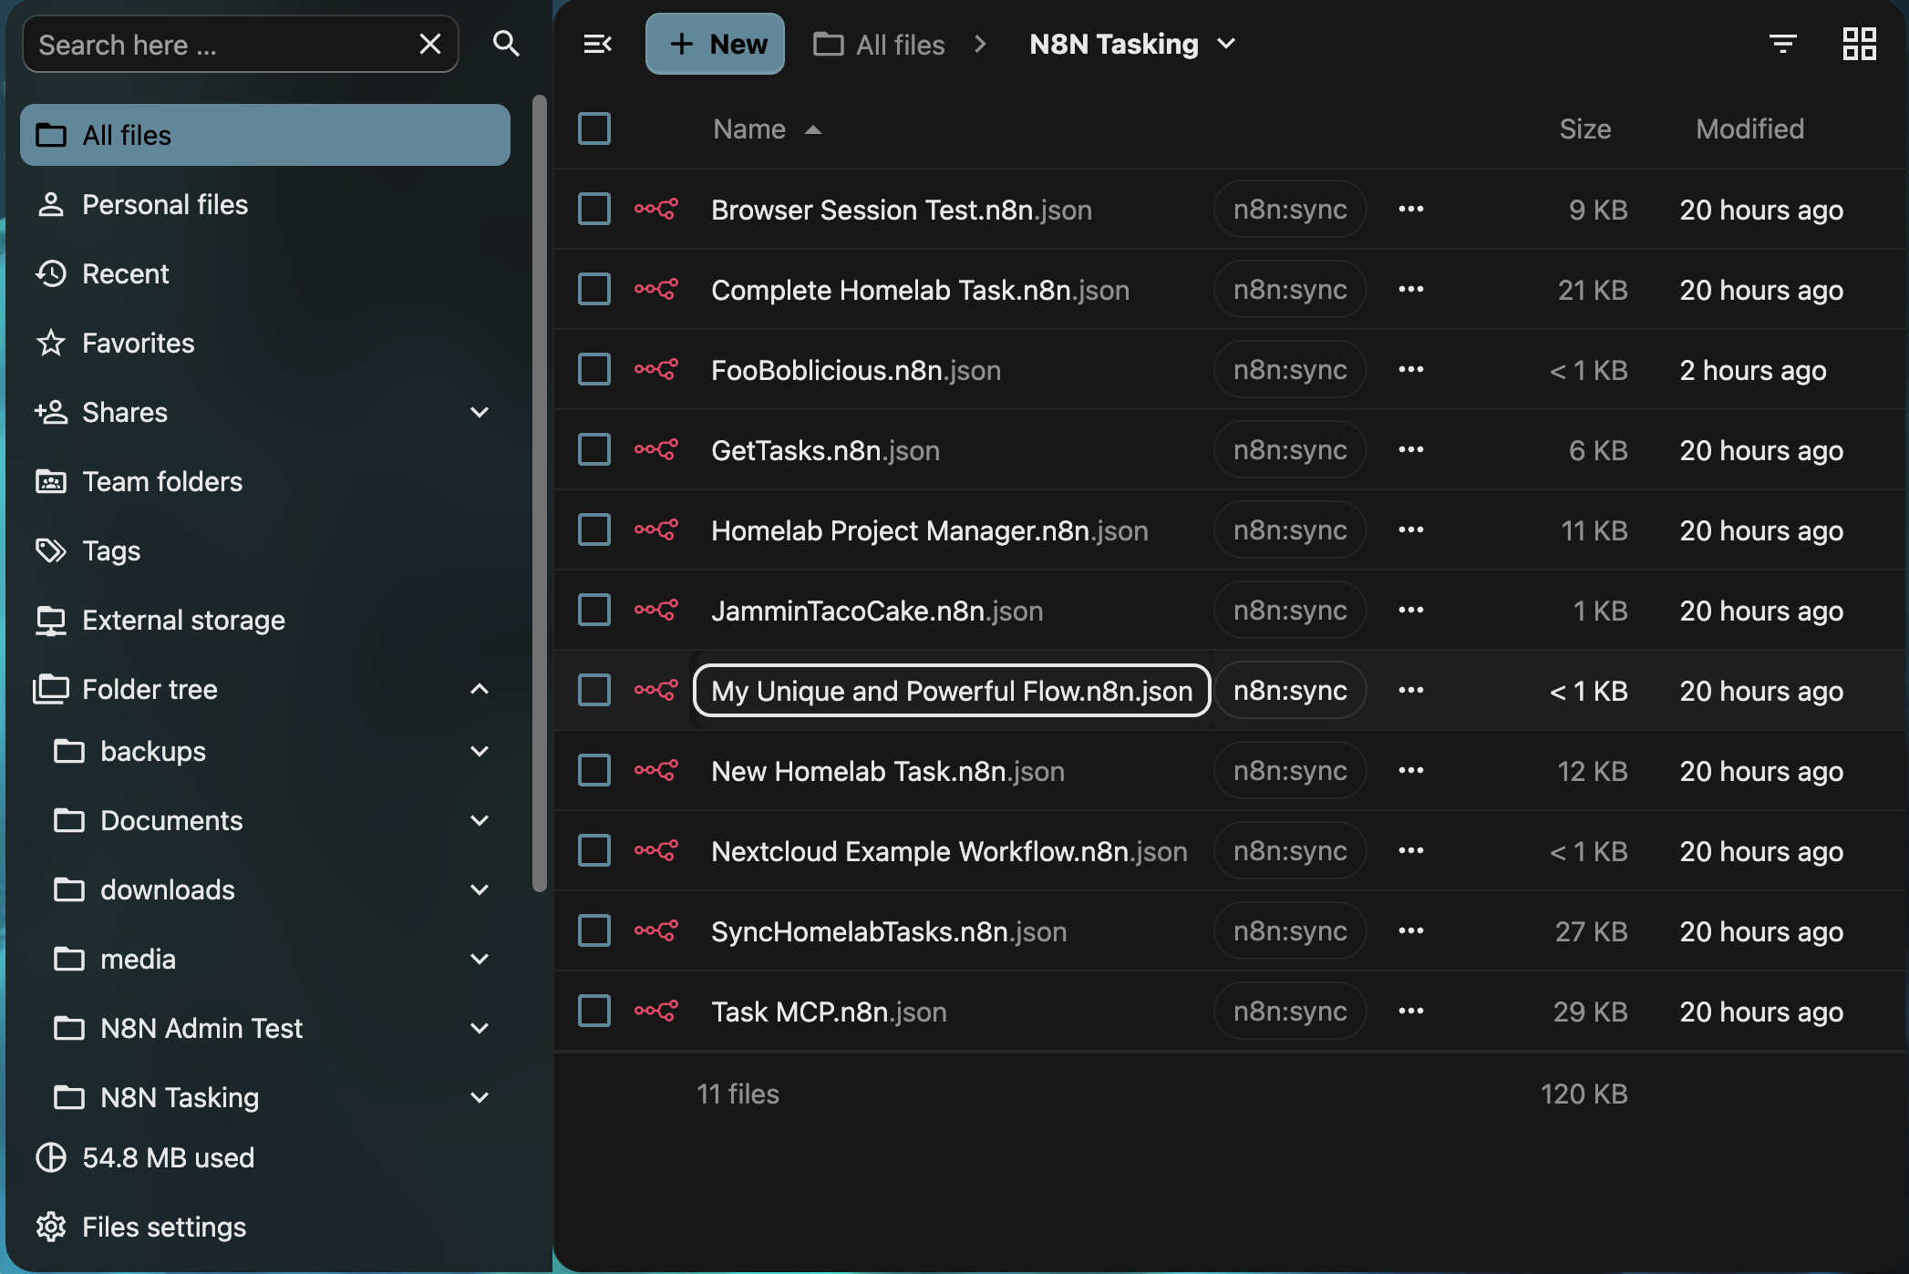Sort files by Name column header
The image size is (1909, 1274).
pyautogui.click(x=768, y=129)
